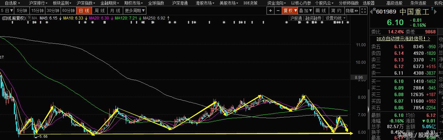
Task: Click the 卖五 price 6.15
Action: 399,47
